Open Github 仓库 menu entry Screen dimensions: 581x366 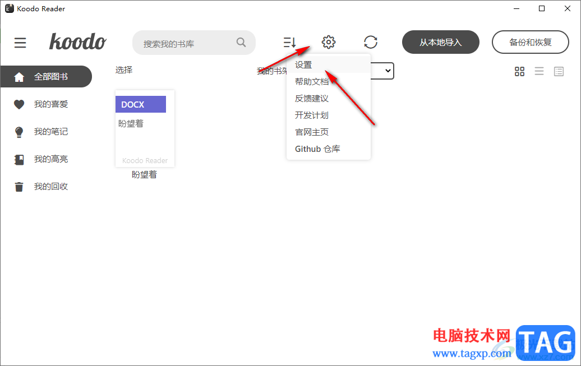[328, 149]
